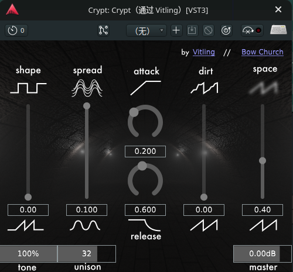
Task: Click the attack rotary knob
Action: pos(145,121)
